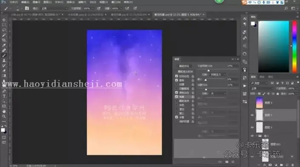Screen dimensions: 300x167
Task: Uncheck the 散布 scattering checkbox
Action: coord(177,80)
